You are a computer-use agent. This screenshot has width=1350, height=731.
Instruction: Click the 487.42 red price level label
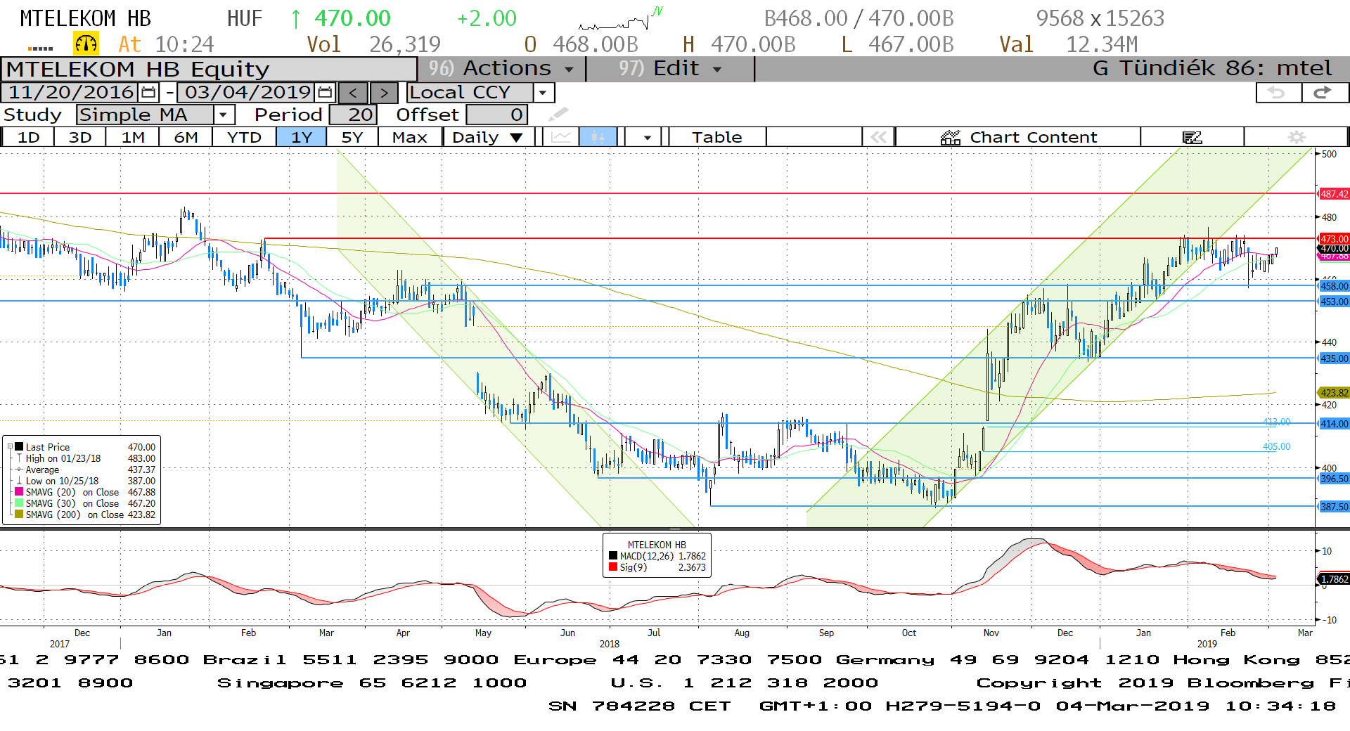[x=1333, y=194]
